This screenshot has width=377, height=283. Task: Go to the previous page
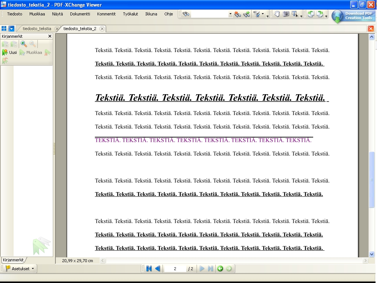click(x=158, y=269)
